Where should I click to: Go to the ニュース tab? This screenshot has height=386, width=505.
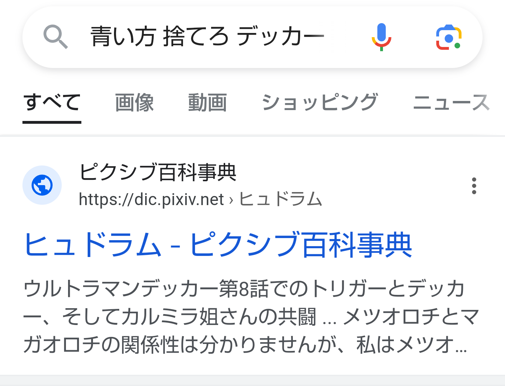pyautogui.click(x=451, y=103)
